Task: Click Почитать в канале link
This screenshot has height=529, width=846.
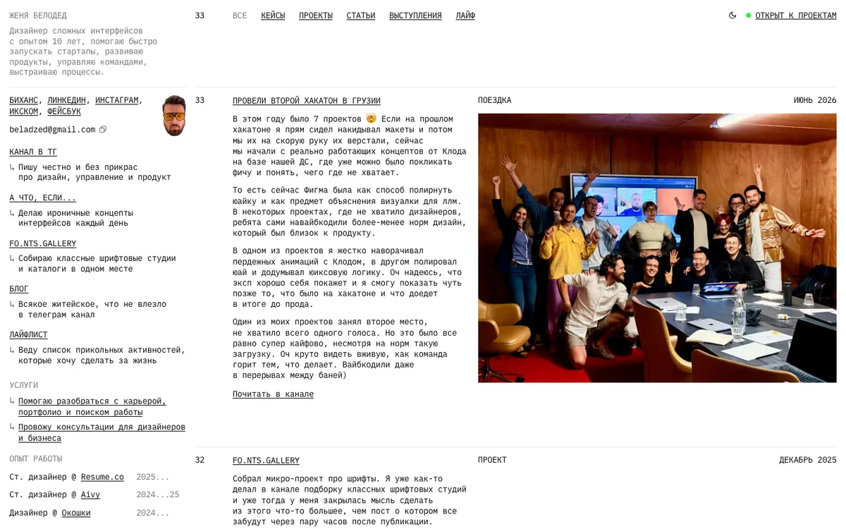Action: (273, 394)
